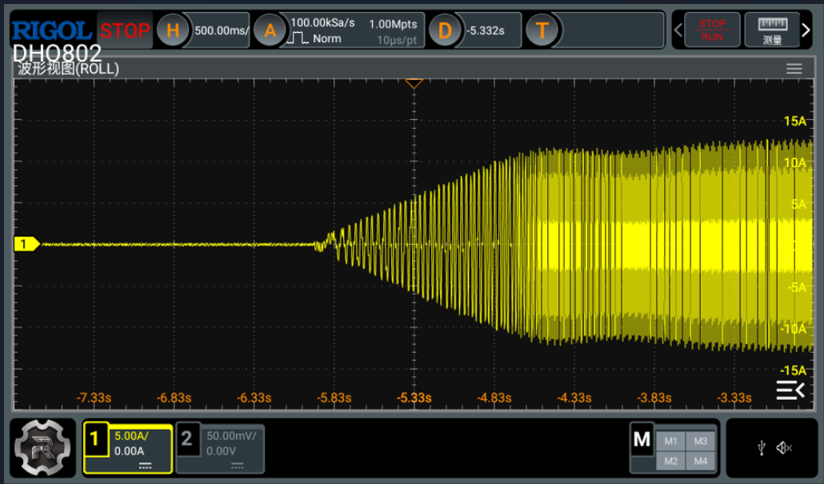Click the 10µs/pt readout

click(397, 41)
